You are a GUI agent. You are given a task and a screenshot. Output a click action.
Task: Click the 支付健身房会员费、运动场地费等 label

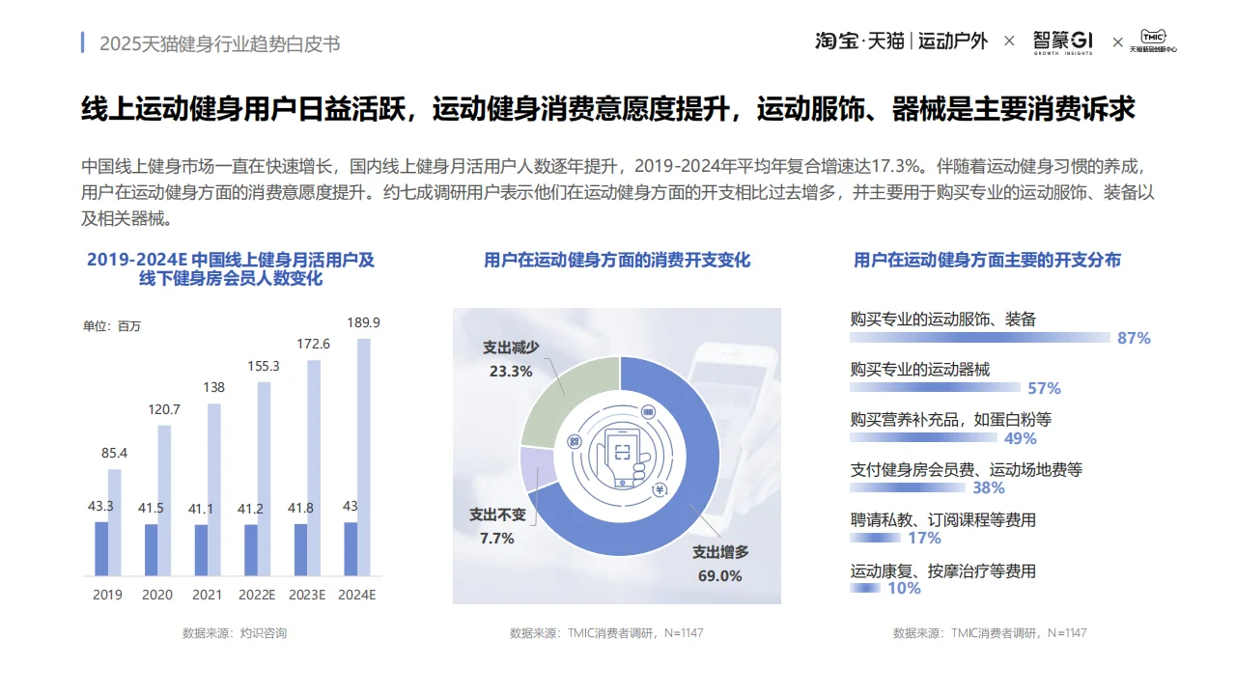click(x=967, y=469)
